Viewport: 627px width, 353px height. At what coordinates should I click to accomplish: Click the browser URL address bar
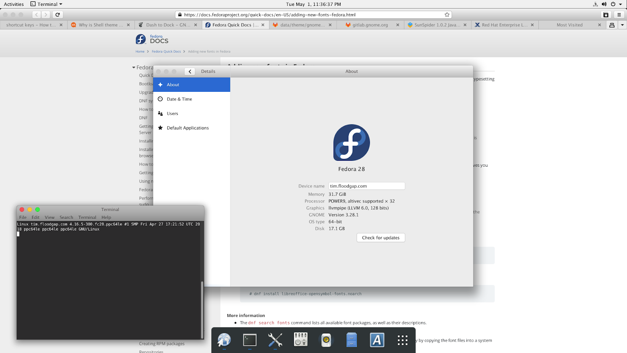tap(313, 15)
